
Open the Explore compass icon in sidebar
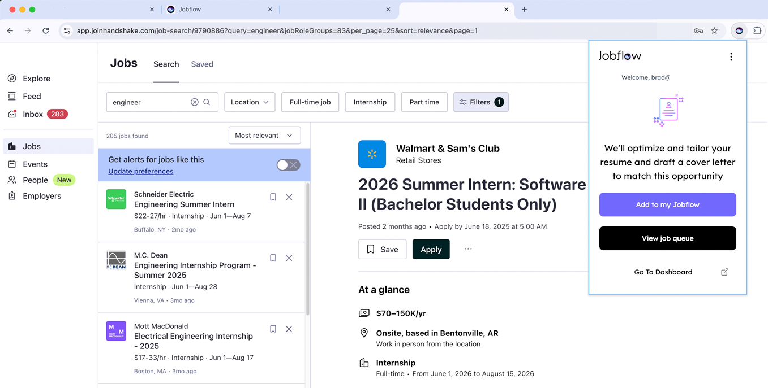[12, 79]
